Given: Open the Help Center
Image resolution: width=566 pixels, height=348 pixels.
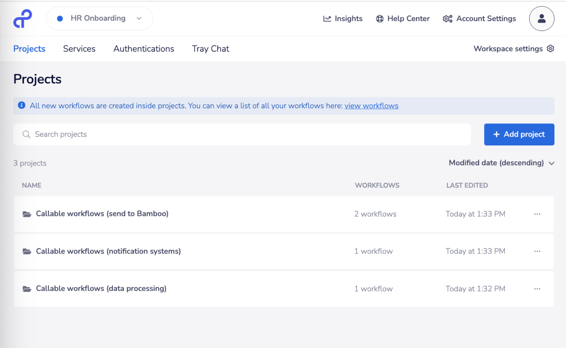Looking at the screenshot, I should point(403,18).
